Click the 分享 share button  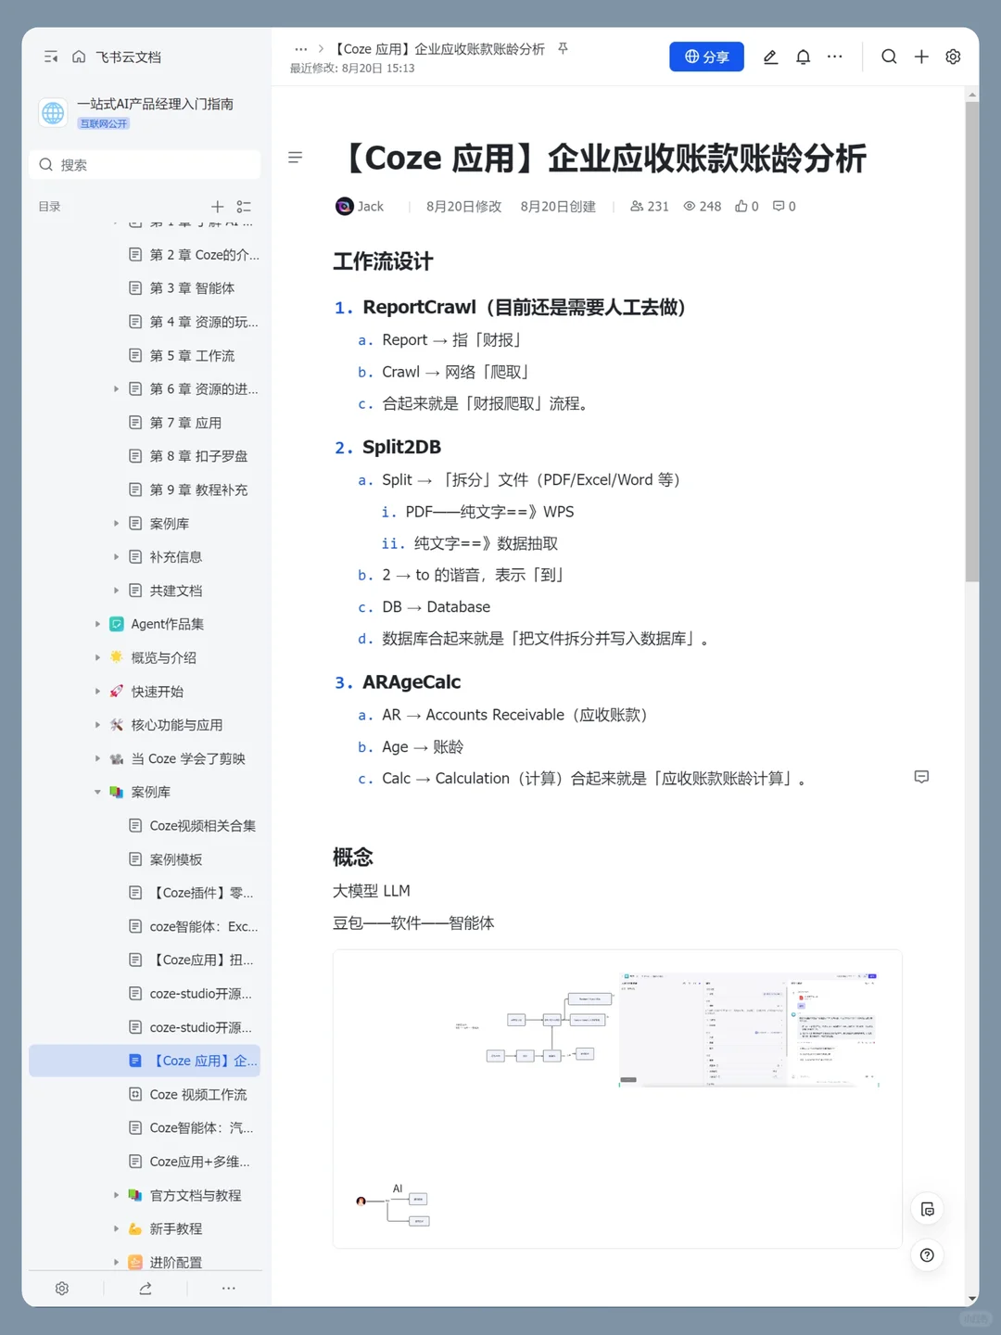coord(706,57)
